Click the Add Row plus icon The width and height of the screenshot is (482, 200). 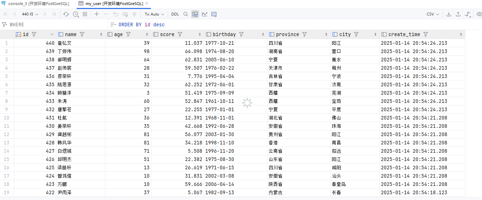[96, 14]
